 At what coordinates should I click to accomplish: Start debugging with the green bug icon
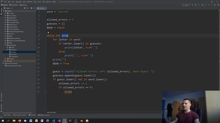pos(196,5)
